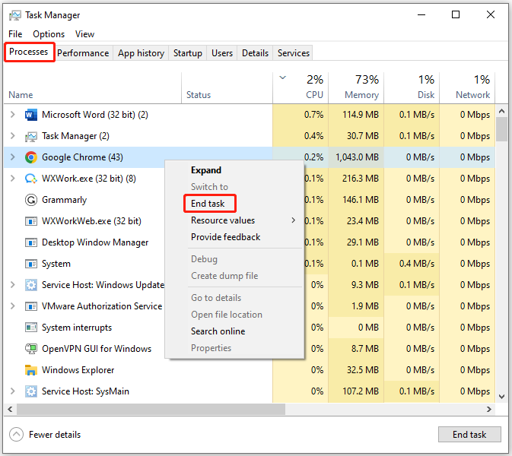
Task: Select the Windows Explorer process name
Action: (78, 370)
